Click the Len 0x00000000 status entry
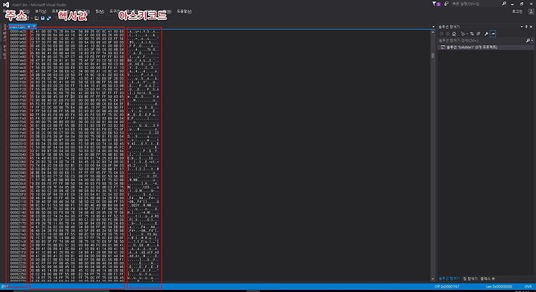The width and height of the screenshot is (536, 292). pos(499,287)
